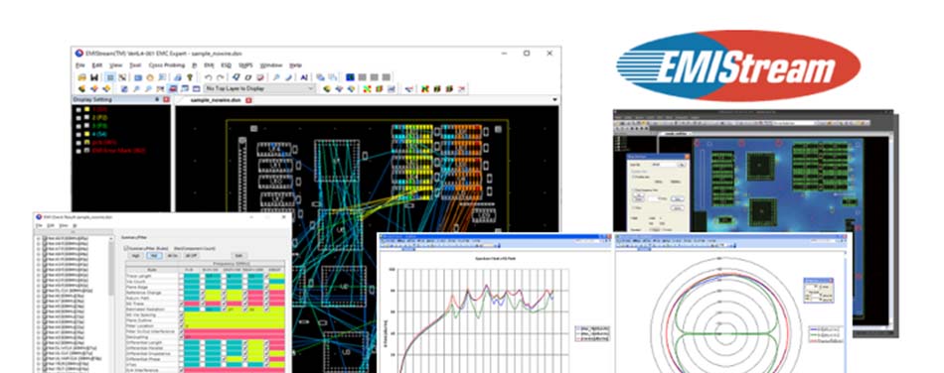Open the View menu in EMIStream main window
This screenshot has height=373, width=944.
click(x=115, y=64)
